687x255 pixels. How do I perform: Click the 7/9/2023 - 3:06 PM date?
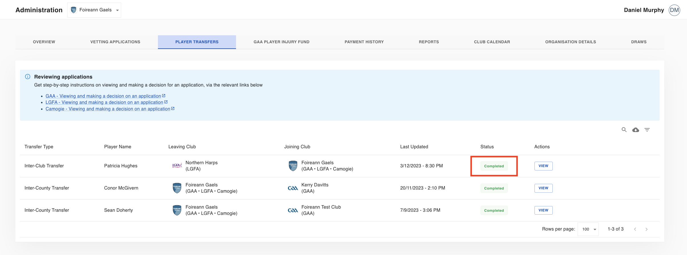coord(420,210)
